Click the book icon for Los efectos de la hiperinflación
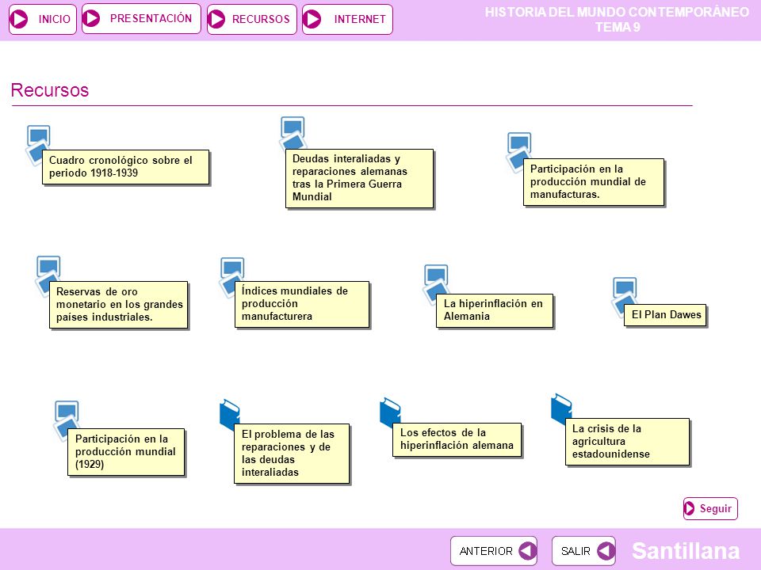Image resolution: width=761 pixels, height=570 pixels. [x=390, y=412]
